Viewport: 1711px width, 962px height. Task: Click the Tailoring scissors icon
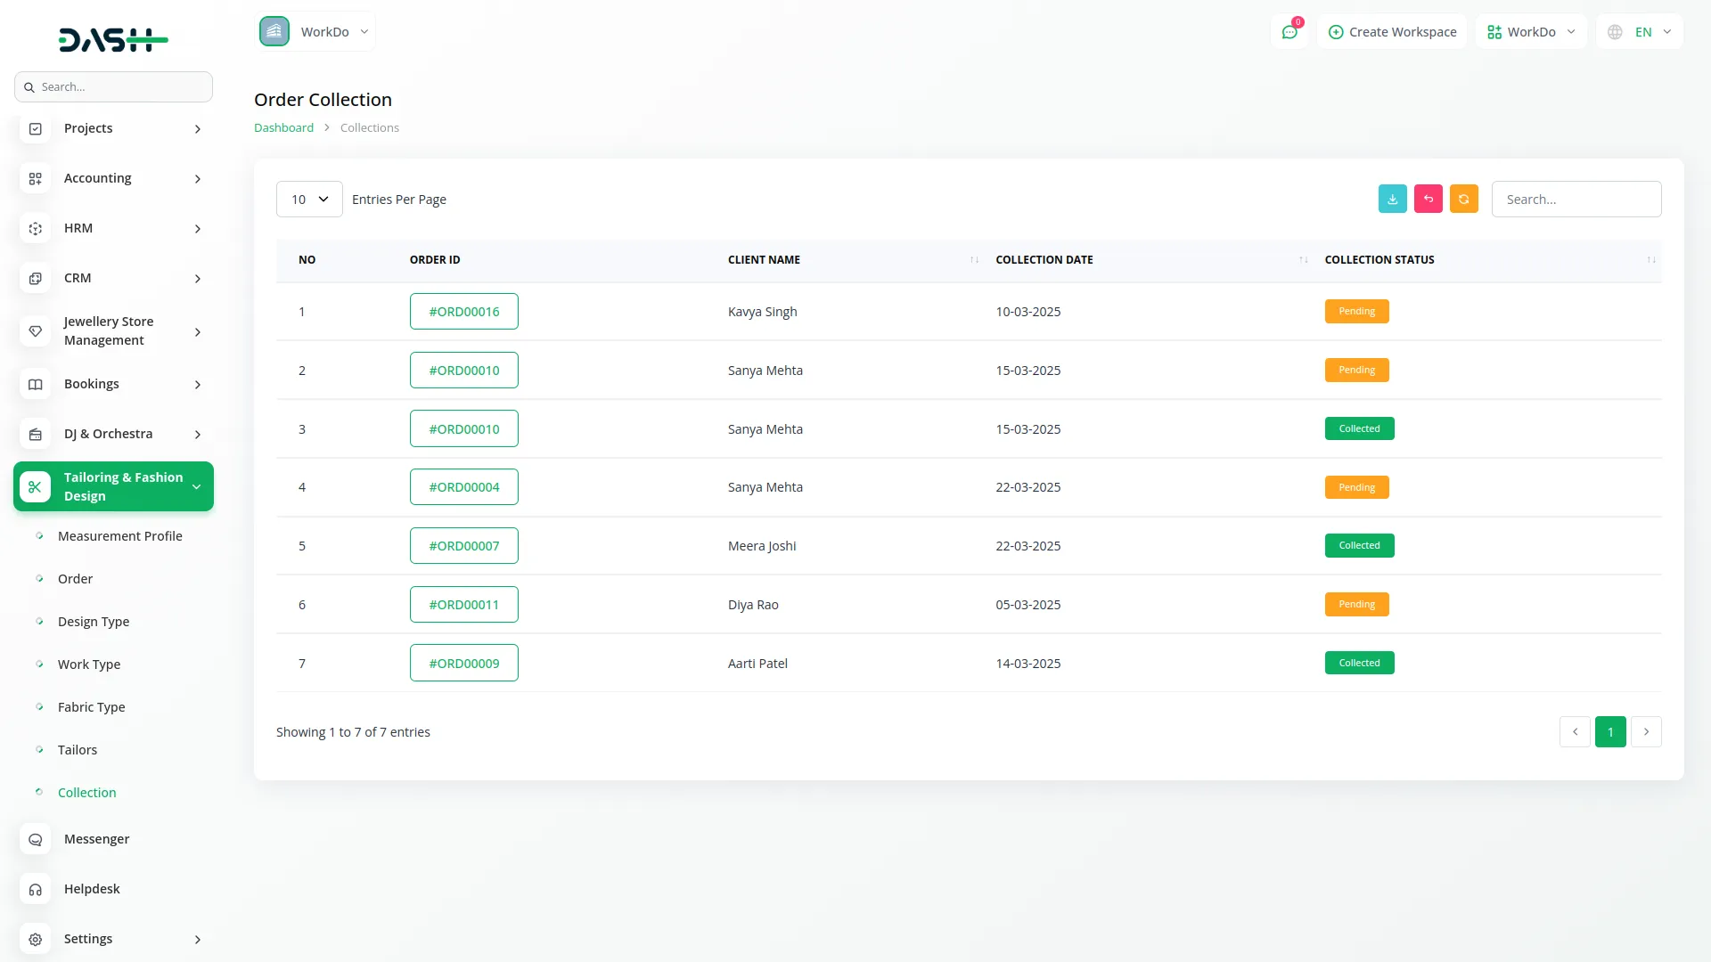pos(36,486)
